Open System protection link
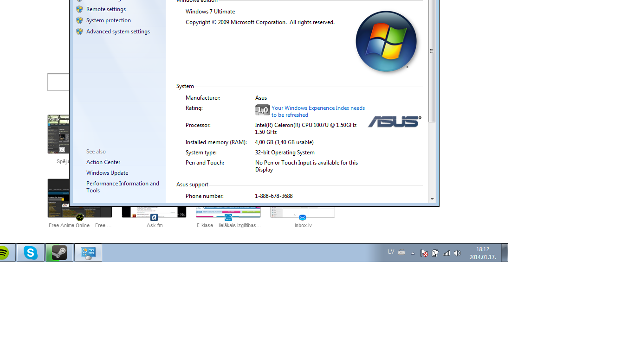 click(x=109, y=20)
